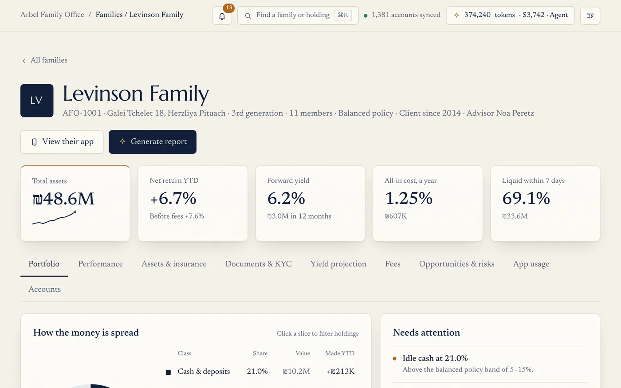Click the Total assets card

[75, 204]
